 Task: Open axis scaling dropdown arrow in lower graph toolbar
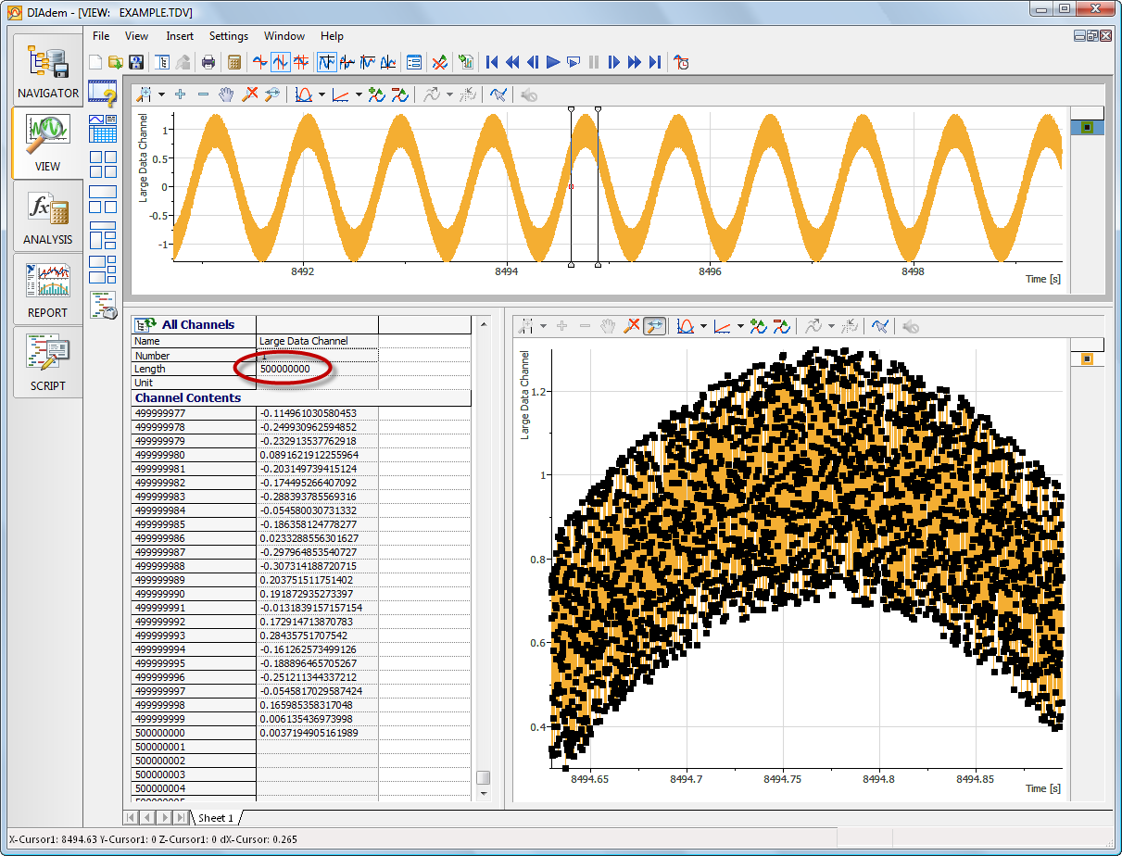740,326
